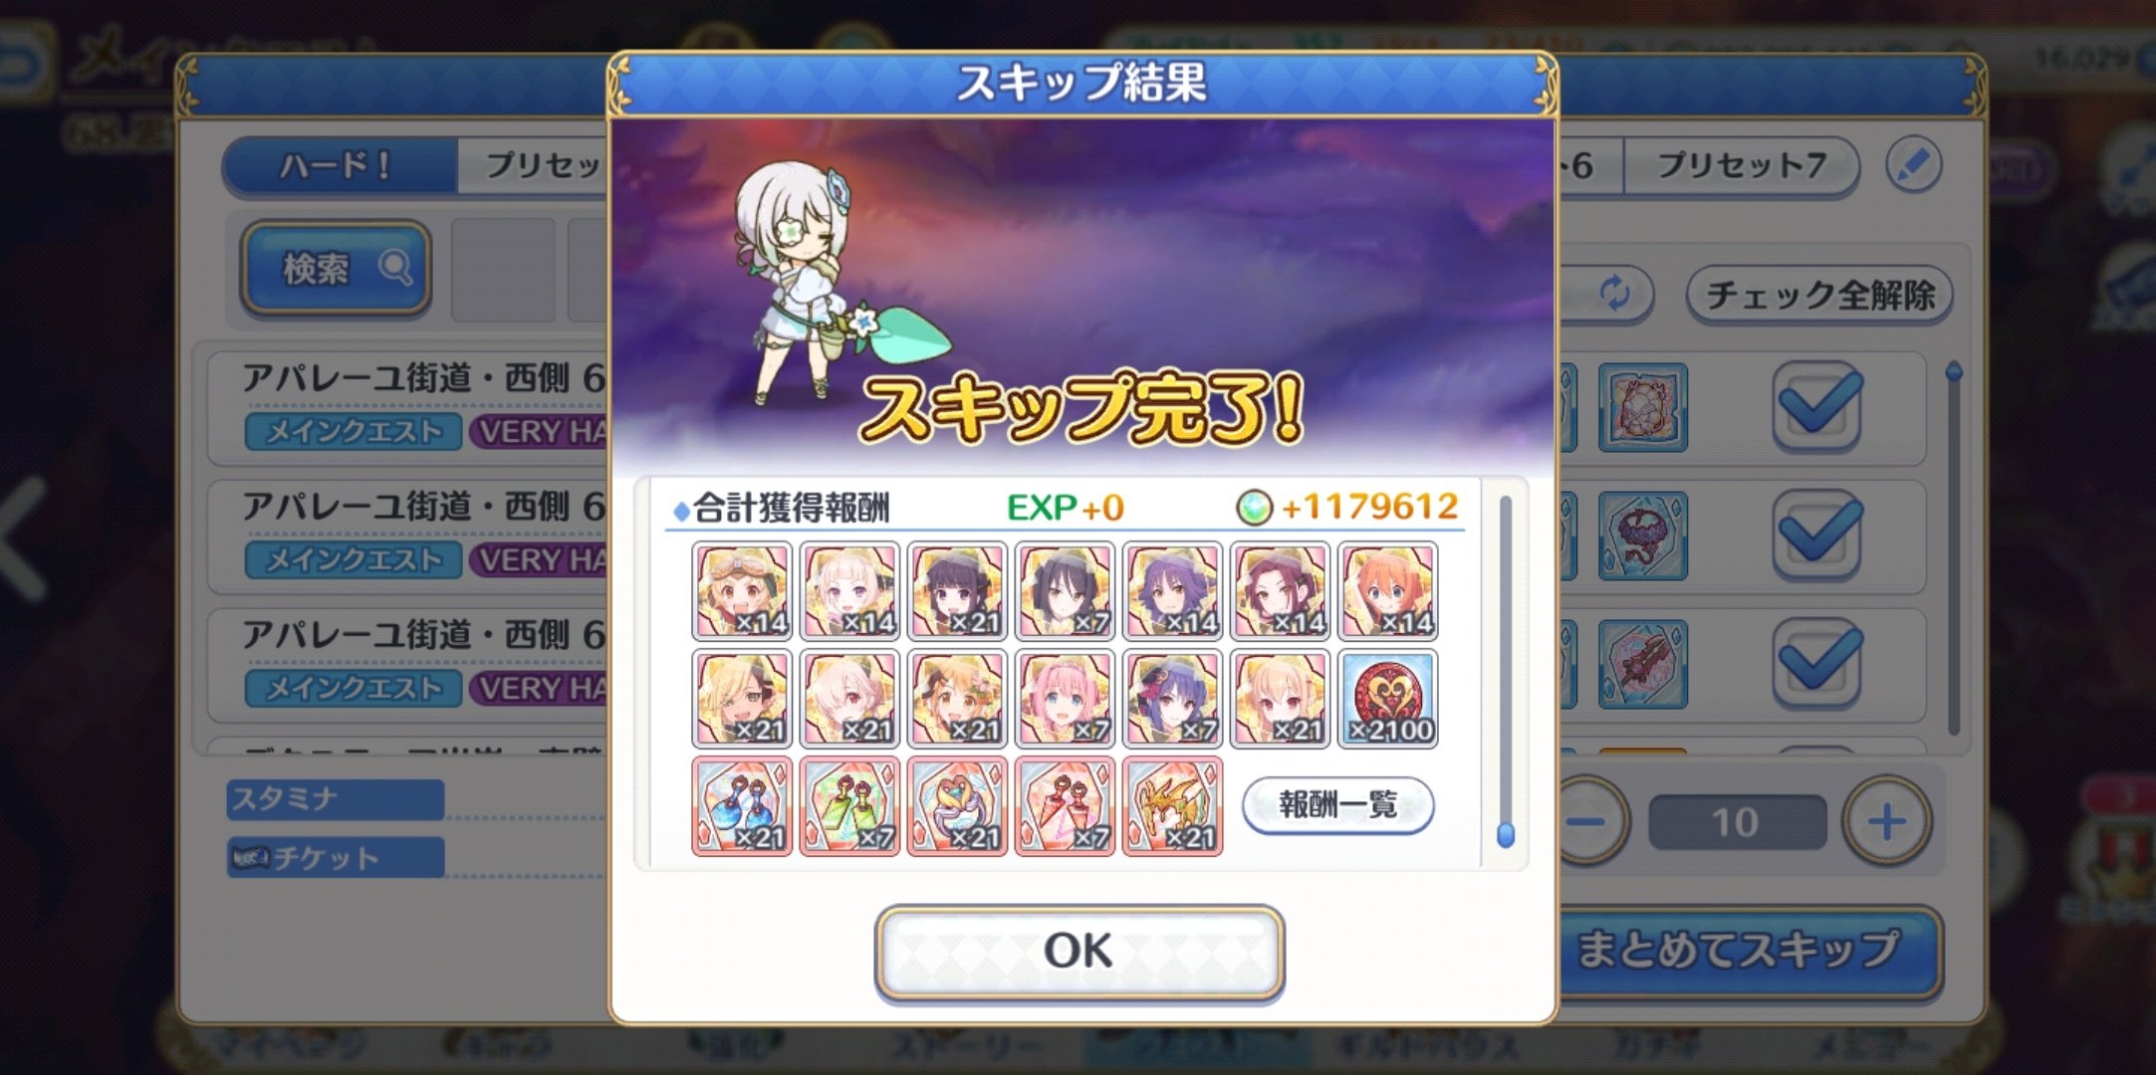2156x1075 pixels.
Task: Open the pencil edit preset icon
Action: coord(1913,165)
